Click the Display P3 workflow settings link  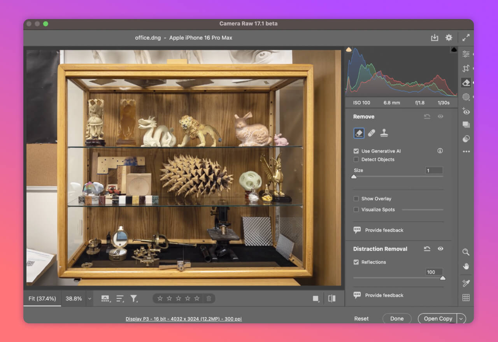tap(184, 319)
